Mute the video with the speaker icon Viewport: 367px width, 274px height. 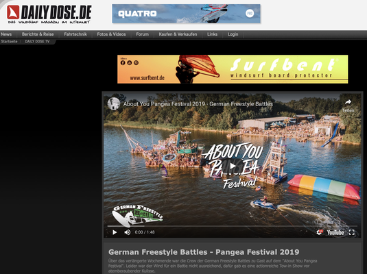pos(128,232)
